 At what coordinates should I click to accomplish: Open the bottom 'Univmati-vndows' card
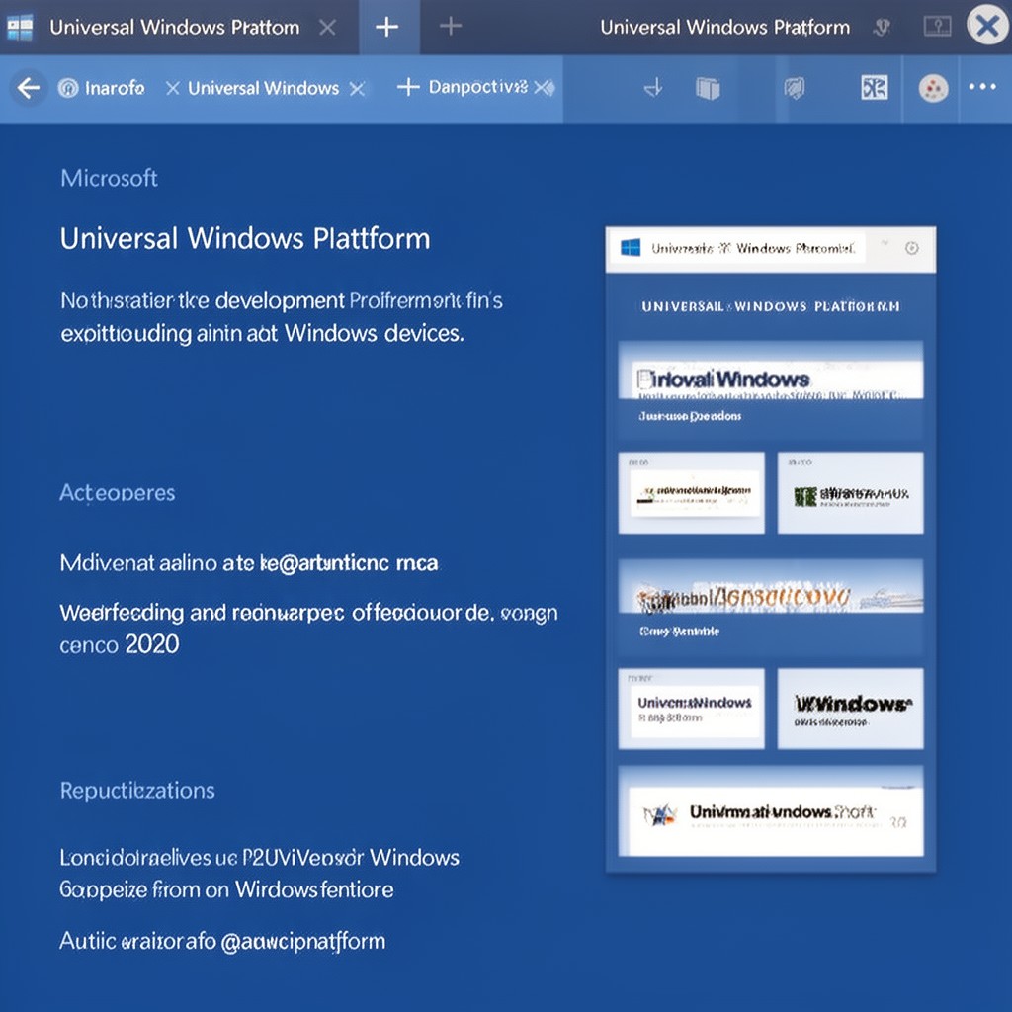771,811
